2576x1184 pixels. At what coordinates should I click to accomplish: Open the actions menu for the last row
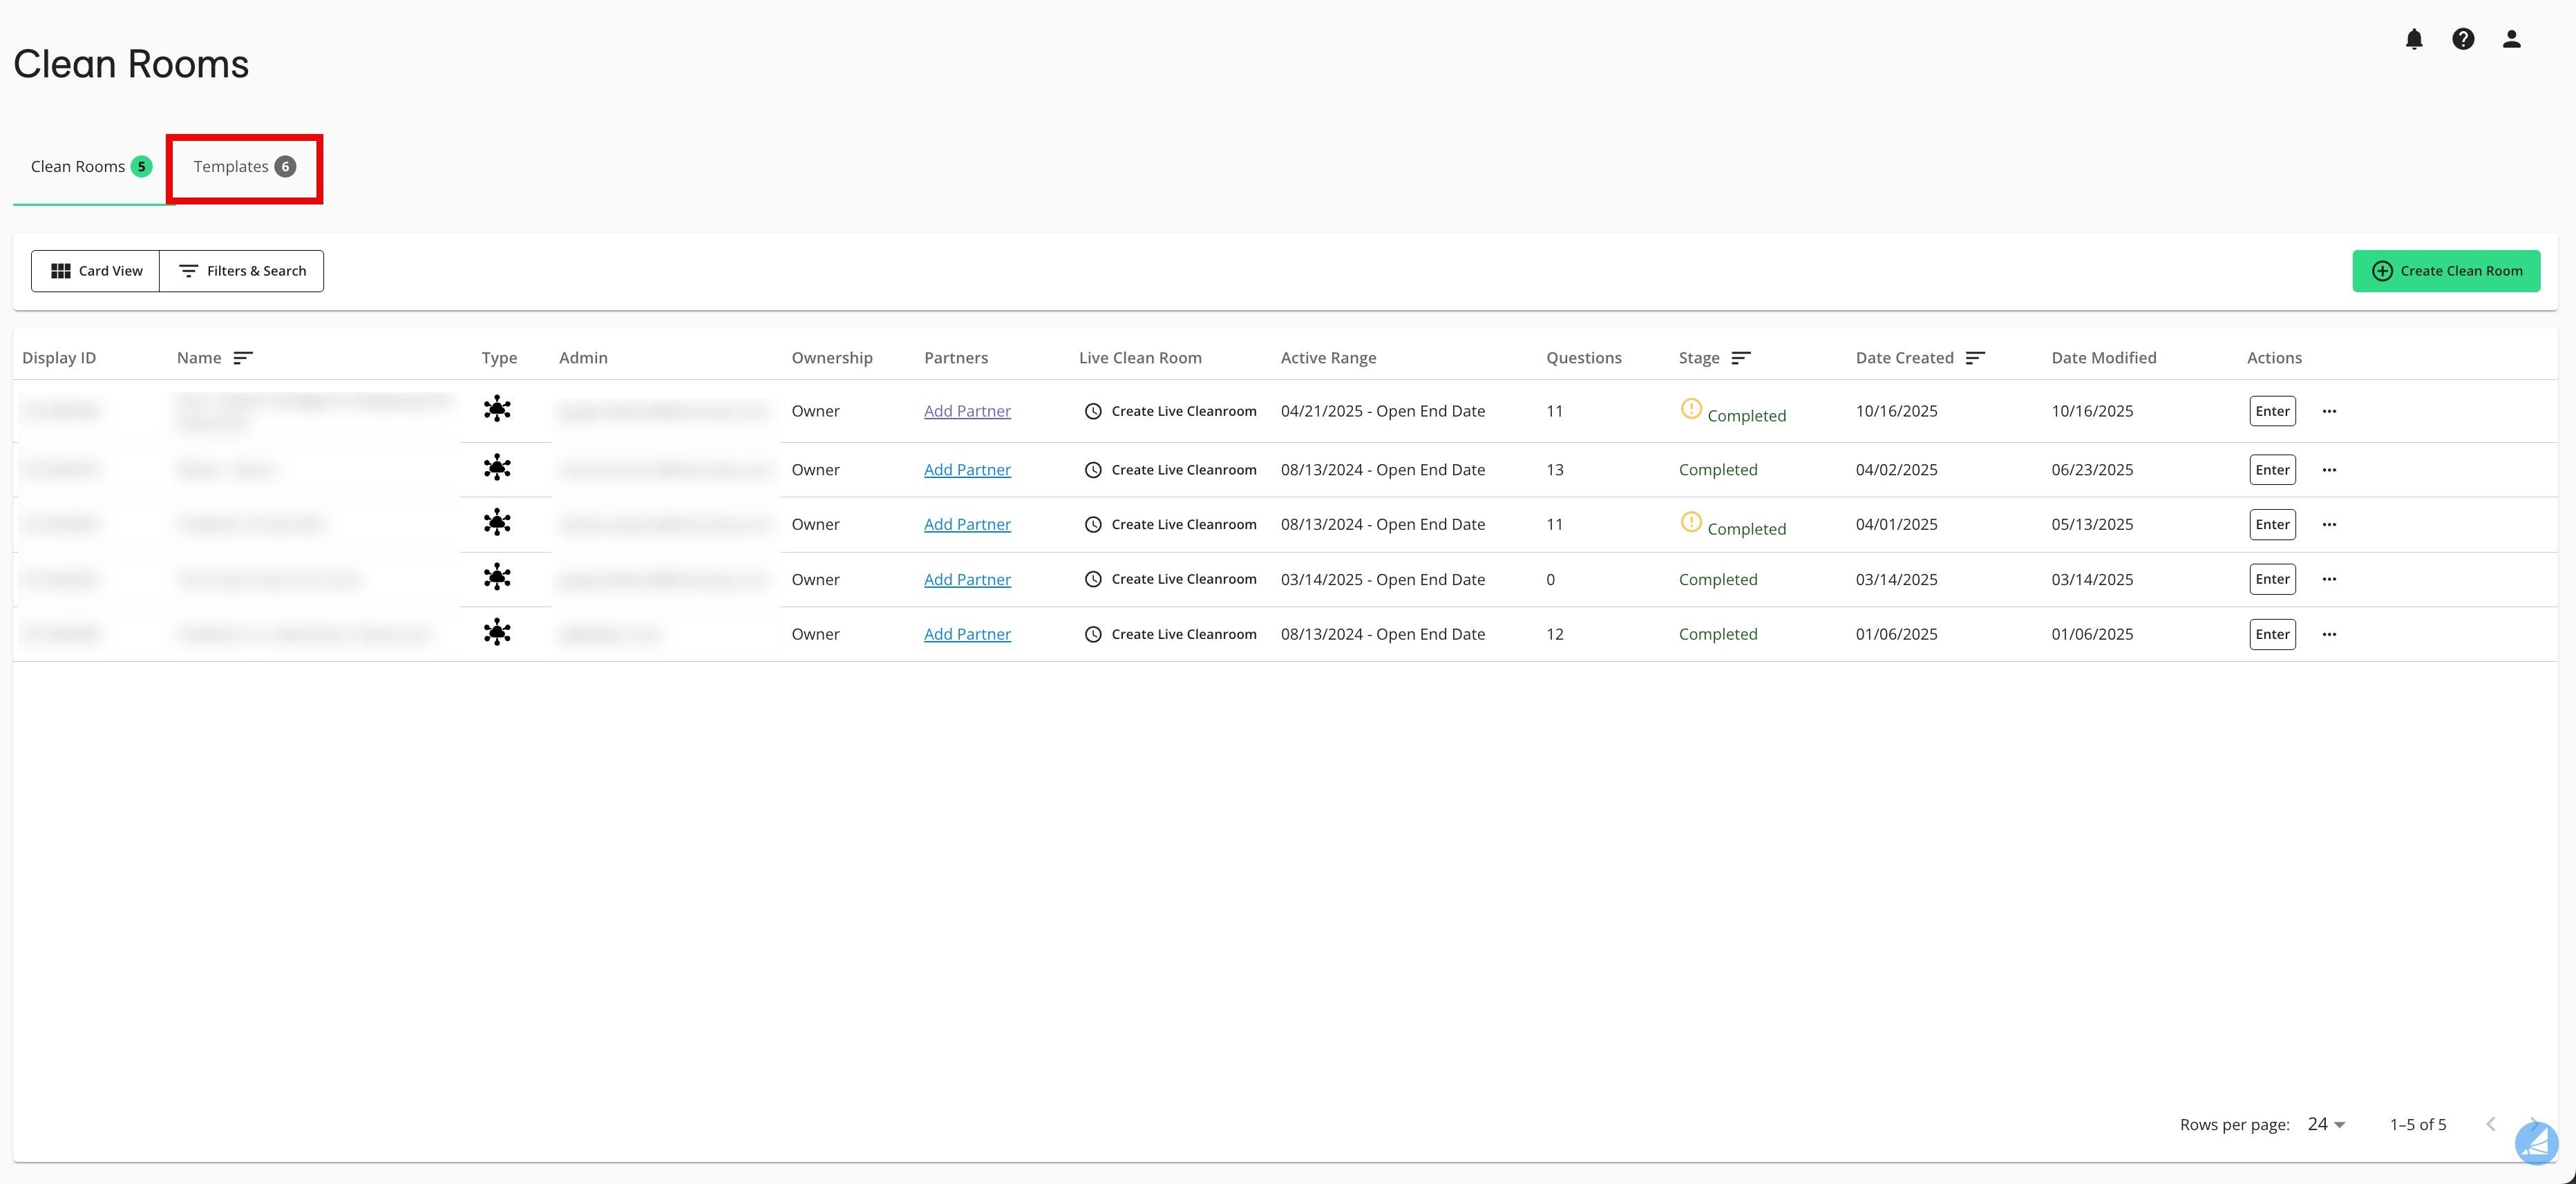point(2330,633)
